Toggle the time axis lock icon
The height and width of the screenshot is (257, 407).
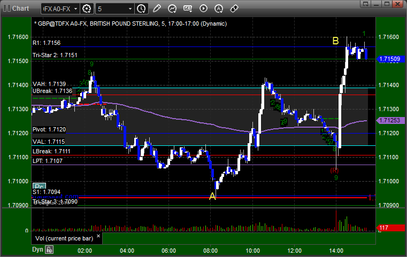click(49, 250)
